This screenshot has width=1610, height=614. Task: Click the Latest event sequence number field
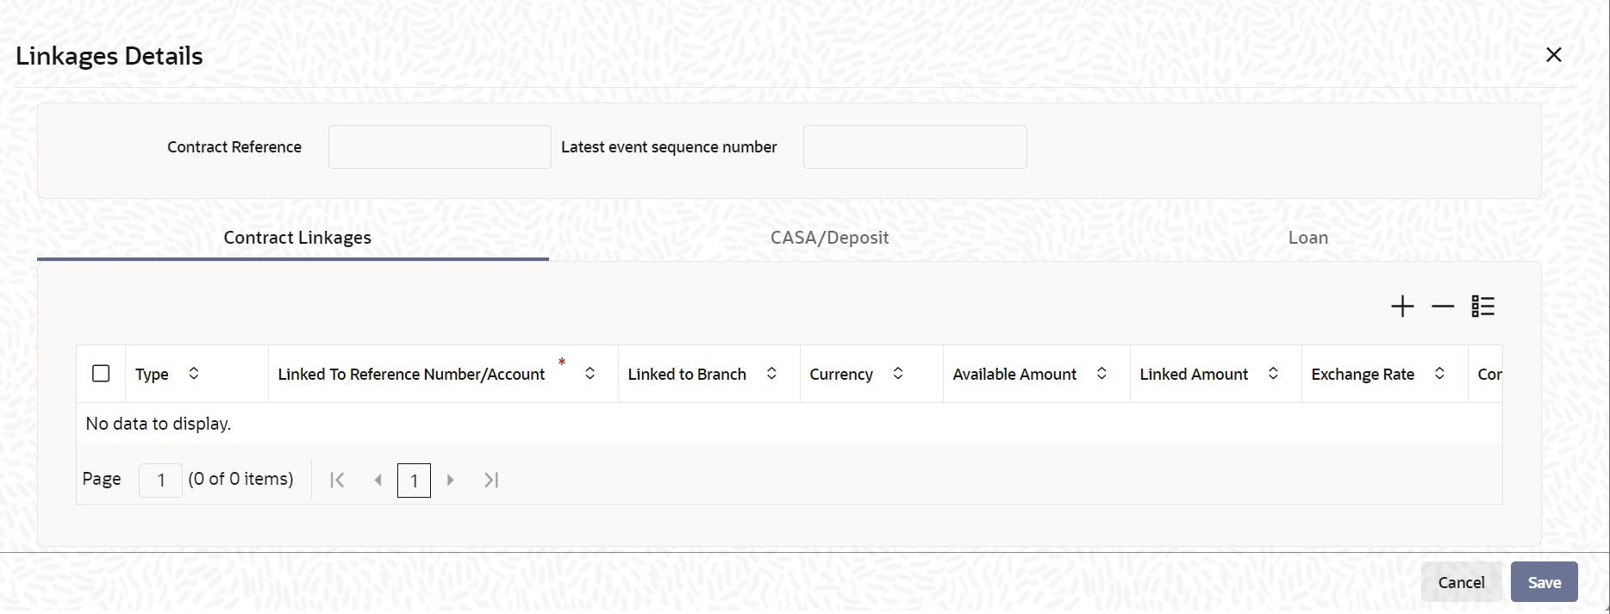(914, 147)
